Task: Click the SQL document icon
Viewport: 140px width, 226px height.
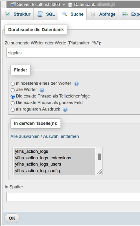Action: click(x=40, y=14)
